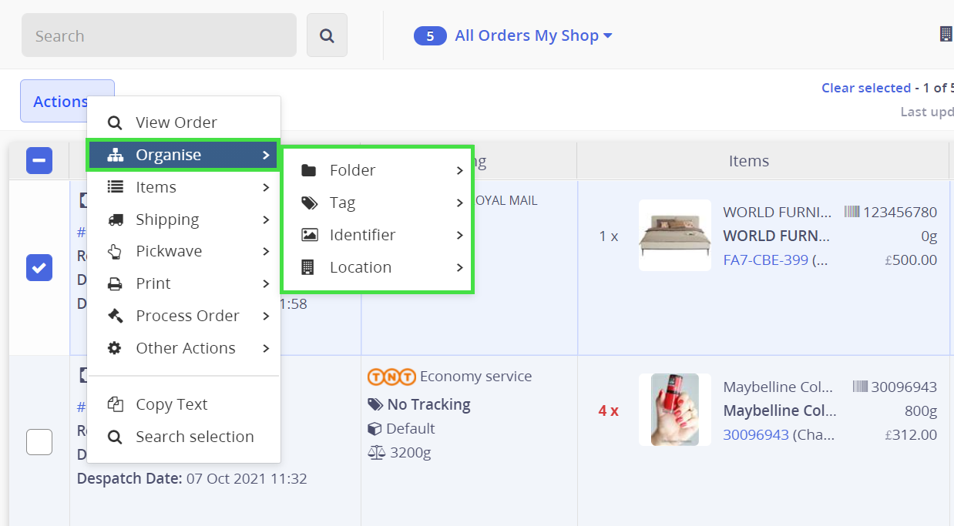Select View Order from the menu
954x526 pixels.
click(x=176, y=122)
